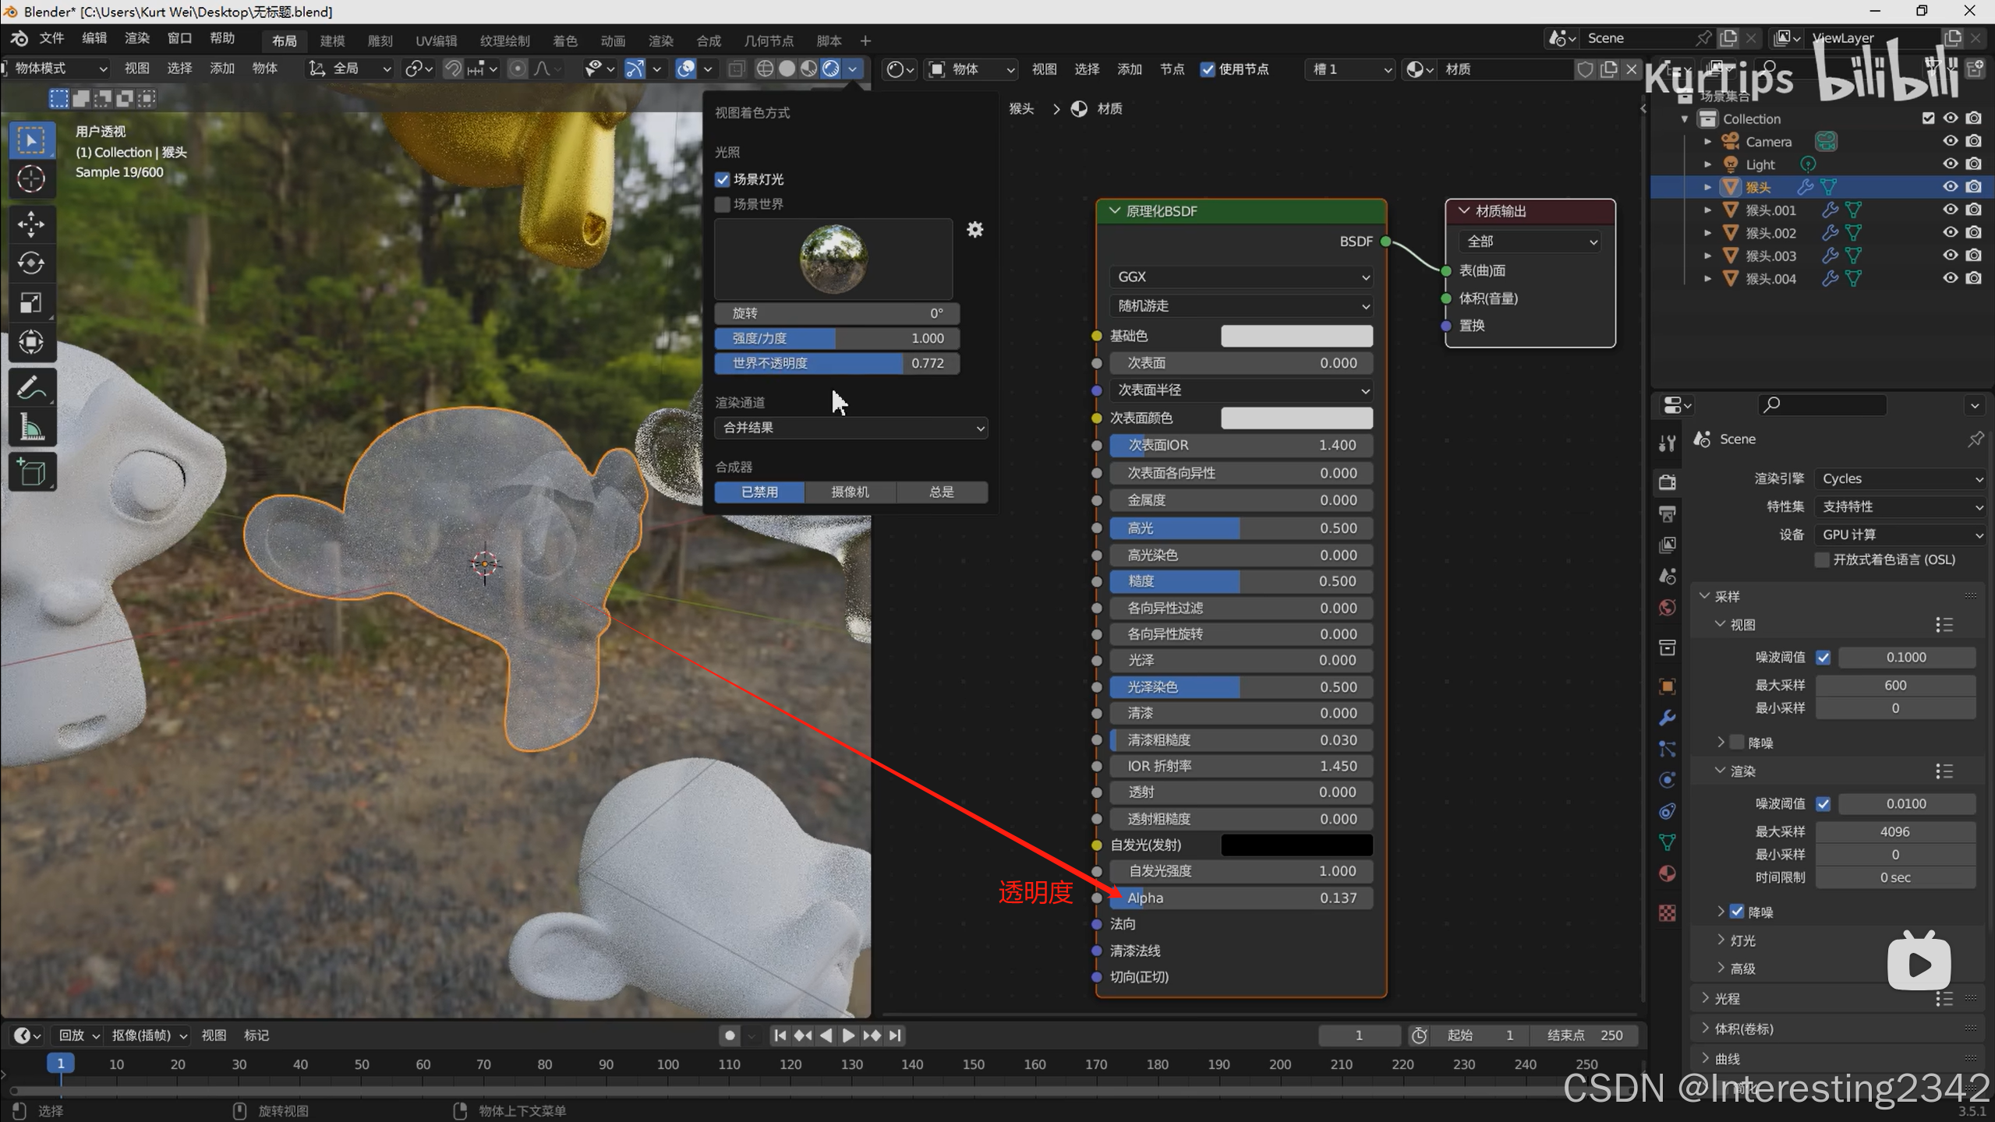Click the Alpha slider in Principled BSDF
The width and height of the screenshot is (1995, 1122).
point(1241,898)
